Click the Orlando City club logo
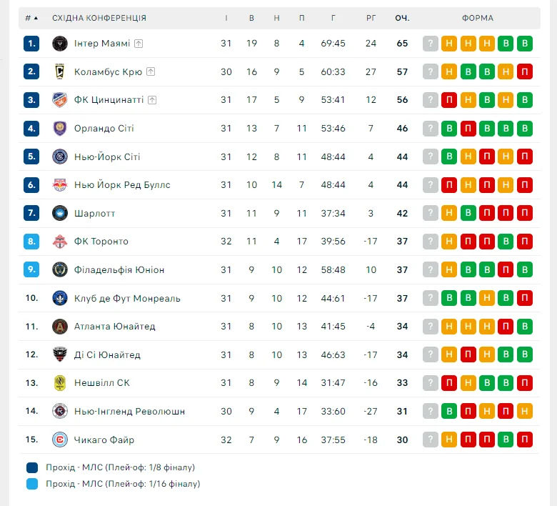557x506 pixels. point(60,129)
